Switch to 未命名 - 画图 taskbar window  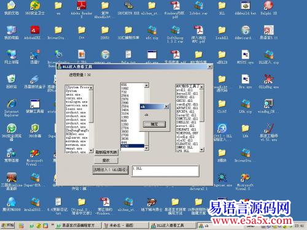click(x=125, y=225)
